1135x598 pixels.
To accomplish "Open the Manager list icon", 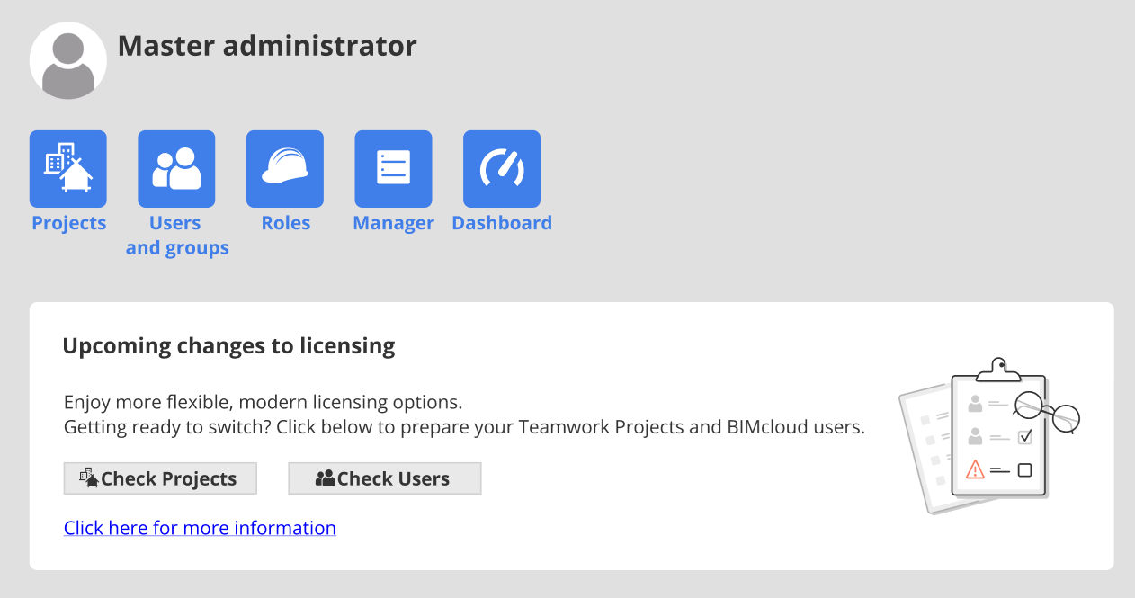I will point(393,169).
